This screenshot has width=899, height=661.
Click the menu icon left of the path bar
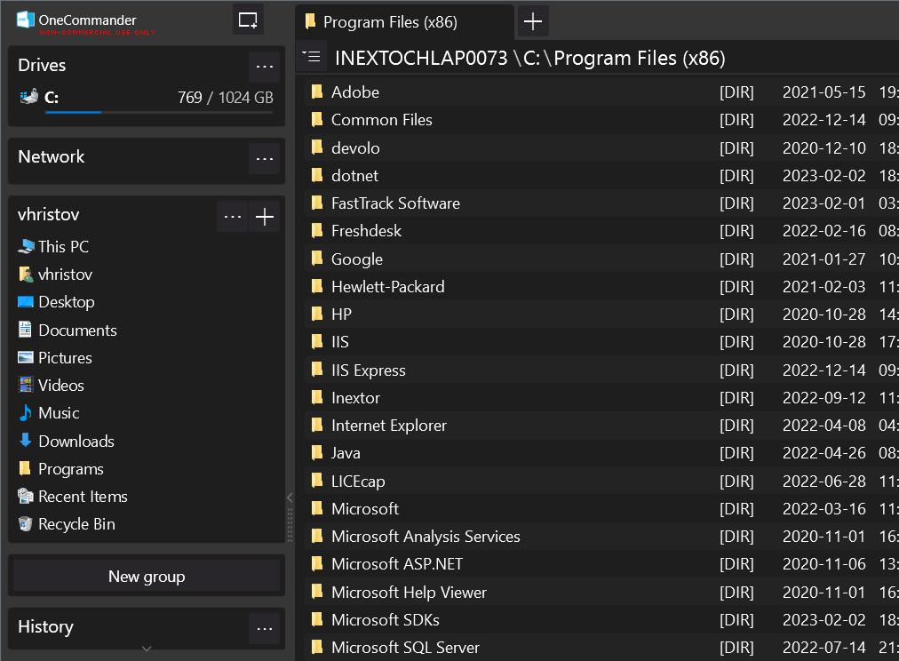(x=311, y=55)
